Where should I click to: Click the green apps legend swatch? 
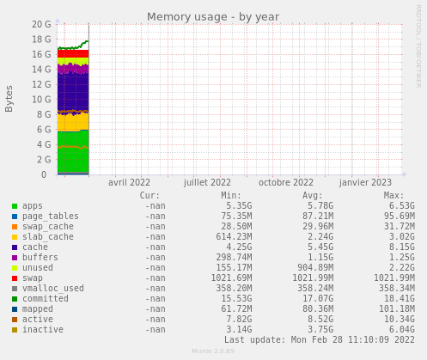coord(15,206)
